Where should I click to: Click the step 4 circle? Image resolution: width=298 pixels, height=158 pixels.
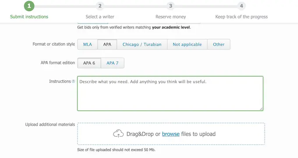click(241, 6)
